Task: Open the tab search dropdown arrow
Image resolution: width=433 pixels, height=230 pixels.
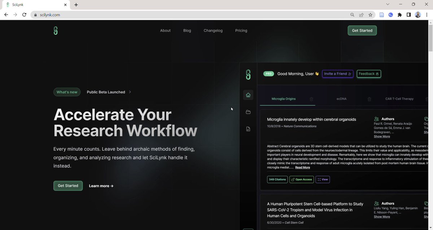Action: tap(388, 4)
